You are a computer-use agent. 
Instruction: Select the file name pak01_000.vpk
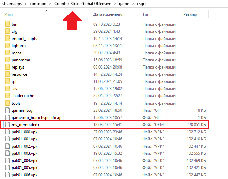25,132
